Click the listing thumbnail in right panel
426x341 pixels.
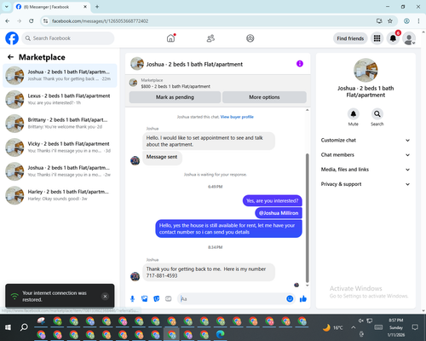pos(366,70)
